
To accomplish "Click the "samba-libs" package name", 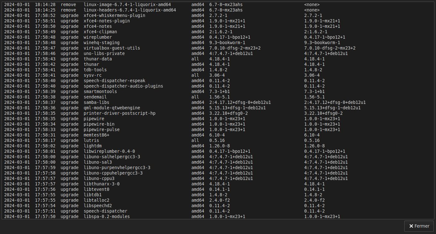I will coord(96,103).
